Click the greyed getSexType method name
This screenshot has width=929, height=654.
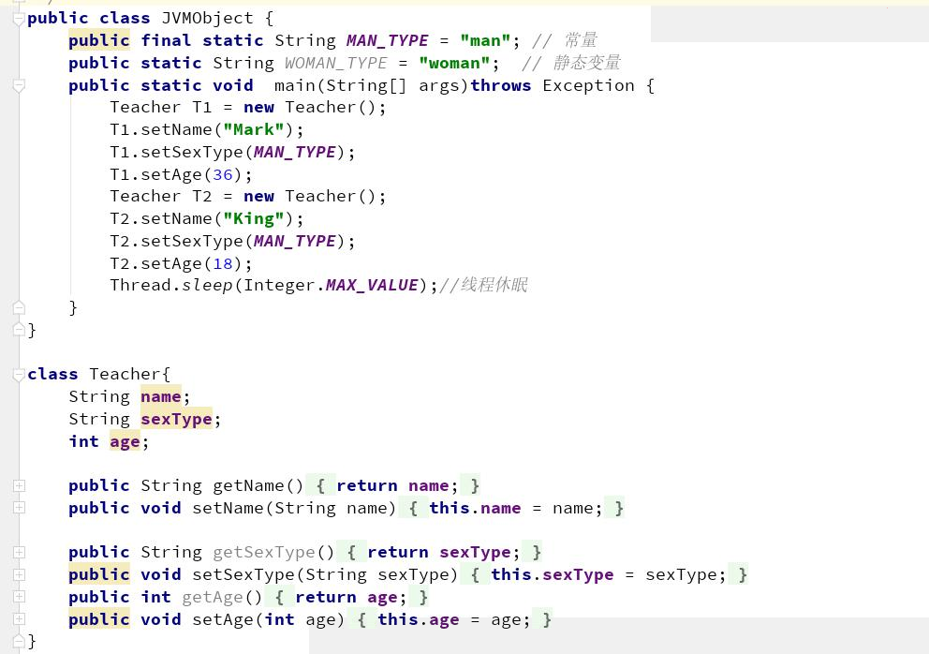pyautogui.click(x=264, y=552)
